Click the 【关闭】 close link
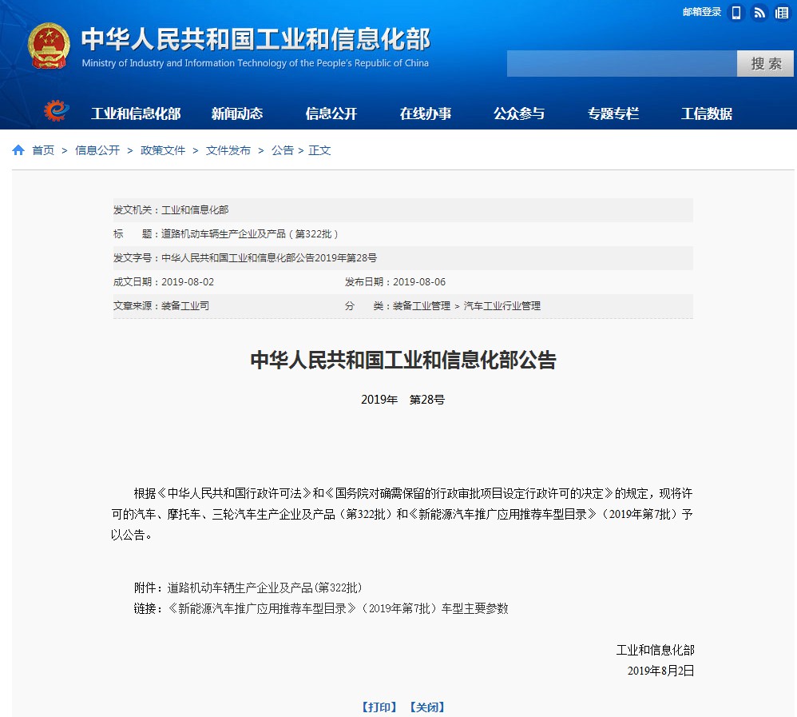This screenshot has height=717, width=797. [x=427, y=707]
